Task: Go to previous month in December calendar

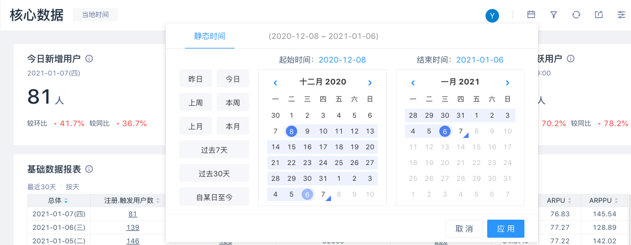Action: tap(275, 83)
